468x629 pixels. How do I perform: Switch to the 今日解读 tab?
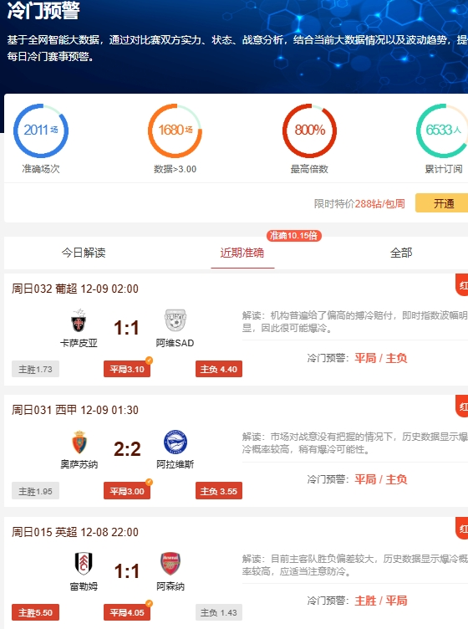84,253
